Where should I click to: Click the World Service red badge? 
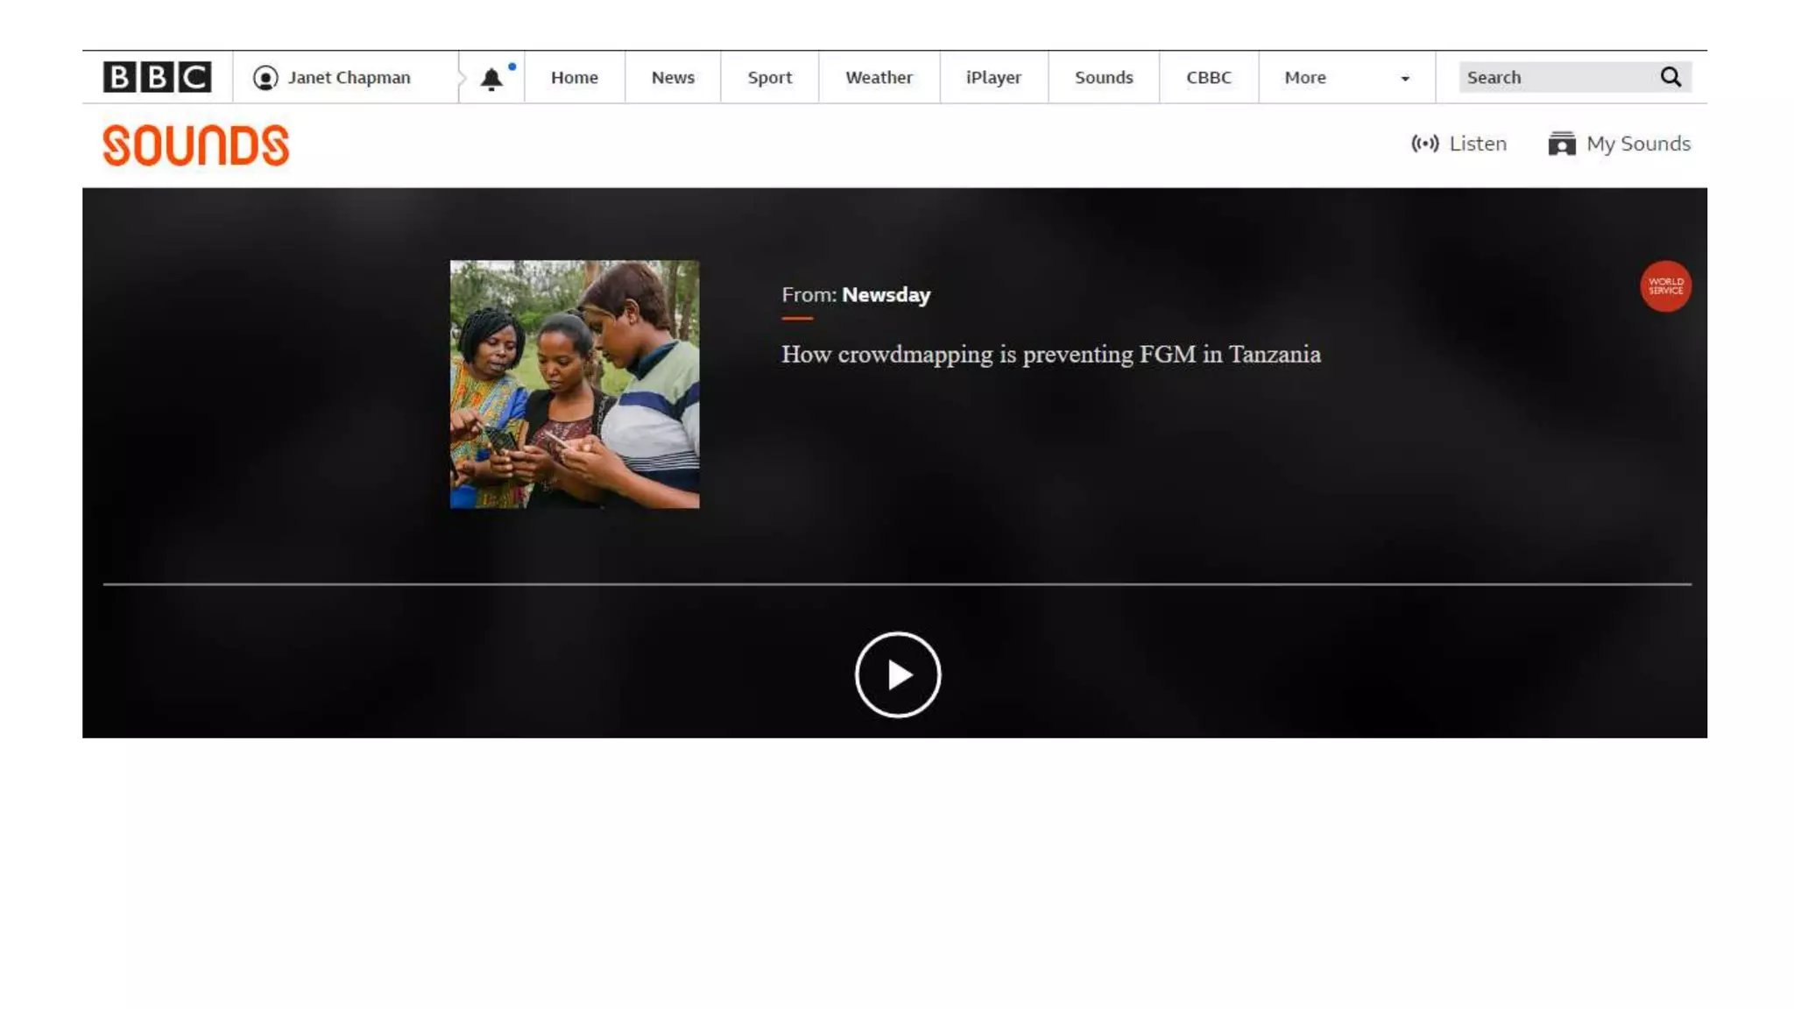(1665, 286)
